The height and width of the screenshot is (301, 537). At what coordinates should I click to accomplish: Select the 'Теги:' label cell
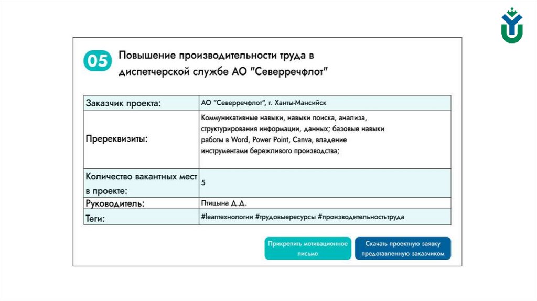click(141, 217)
